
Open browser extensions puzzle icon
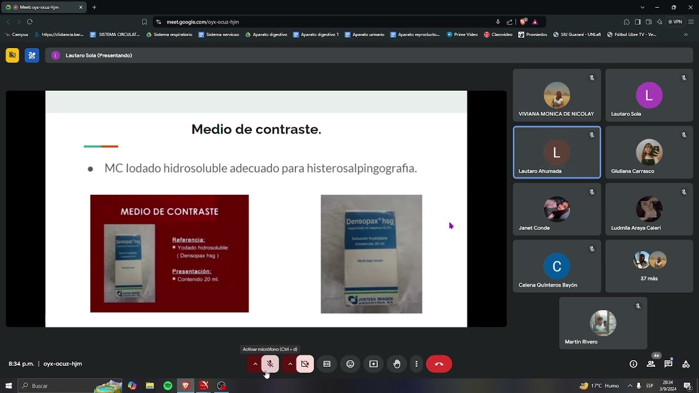click(626, 22)
